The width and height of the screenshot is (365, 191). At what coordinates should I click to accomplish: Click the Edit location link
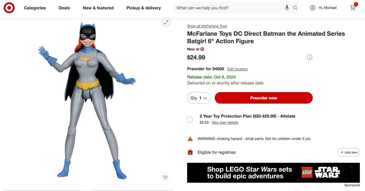tap(238, 69)
